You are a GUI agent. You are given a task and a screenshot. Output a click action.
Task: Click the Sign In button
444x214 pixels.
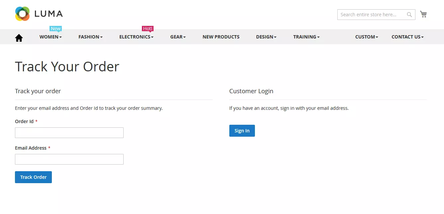(x=242, y=131)
